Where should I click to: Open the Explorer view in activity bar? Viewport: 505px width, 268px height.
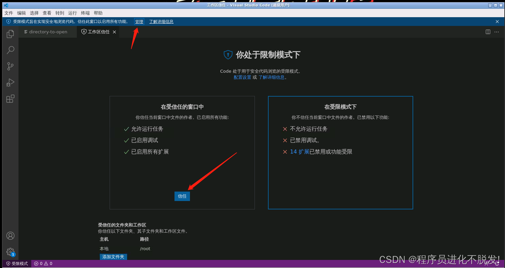click(x=10, y=34)
